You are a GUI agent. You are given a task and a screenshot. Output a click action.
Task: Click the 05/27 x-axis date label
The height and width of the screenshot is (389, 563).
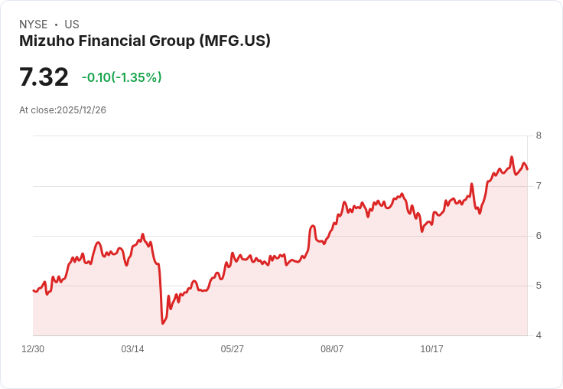click(233, 349)
